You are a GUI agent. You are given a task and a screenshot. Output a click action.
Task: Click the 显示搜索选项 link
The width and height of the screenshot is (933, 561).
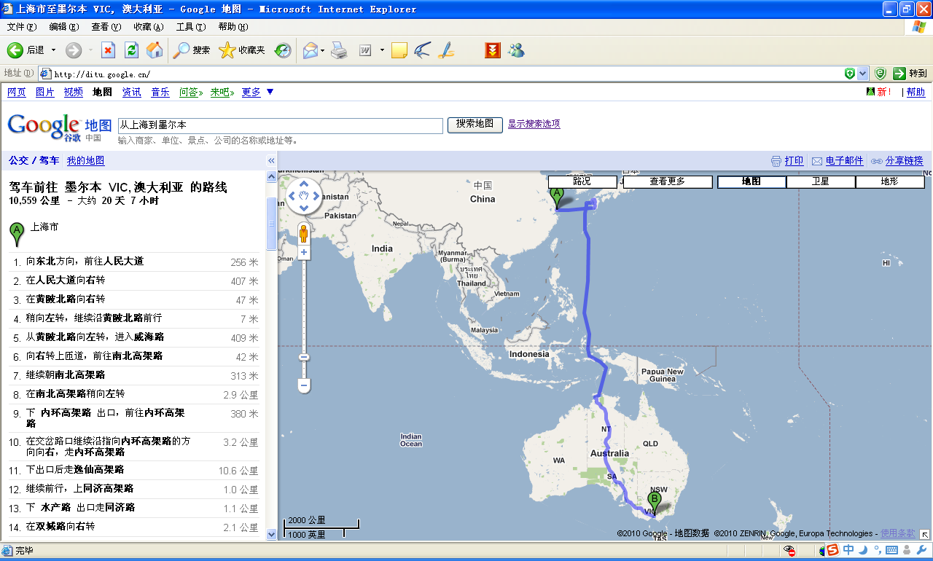[534, 124]
